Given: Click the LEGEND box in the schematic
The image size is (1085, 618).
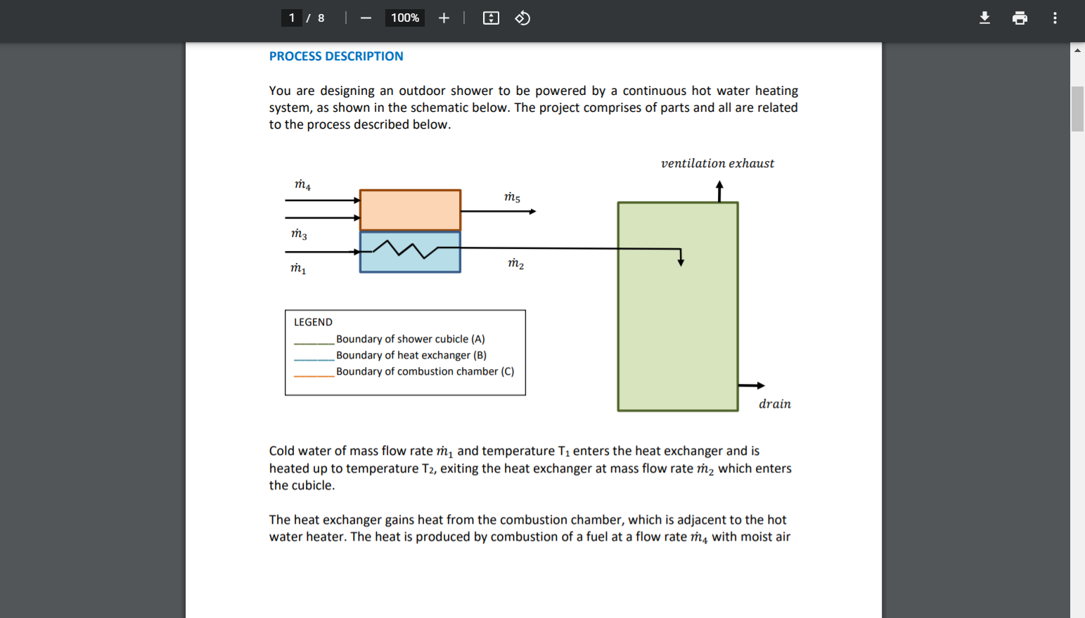Looking at the screenshot, I should tap(405, 352).
